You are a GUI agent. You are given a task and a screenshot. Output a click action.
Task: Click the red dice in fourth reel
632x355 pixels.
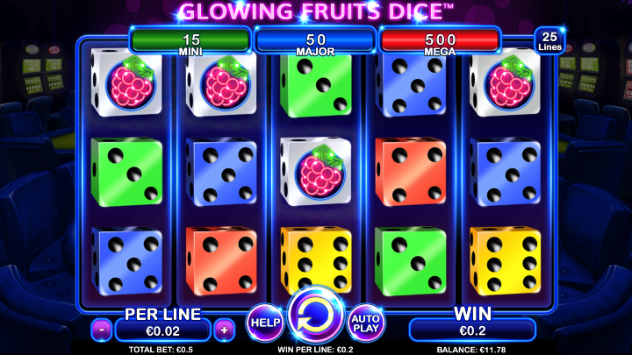click(x=410, y=172)
